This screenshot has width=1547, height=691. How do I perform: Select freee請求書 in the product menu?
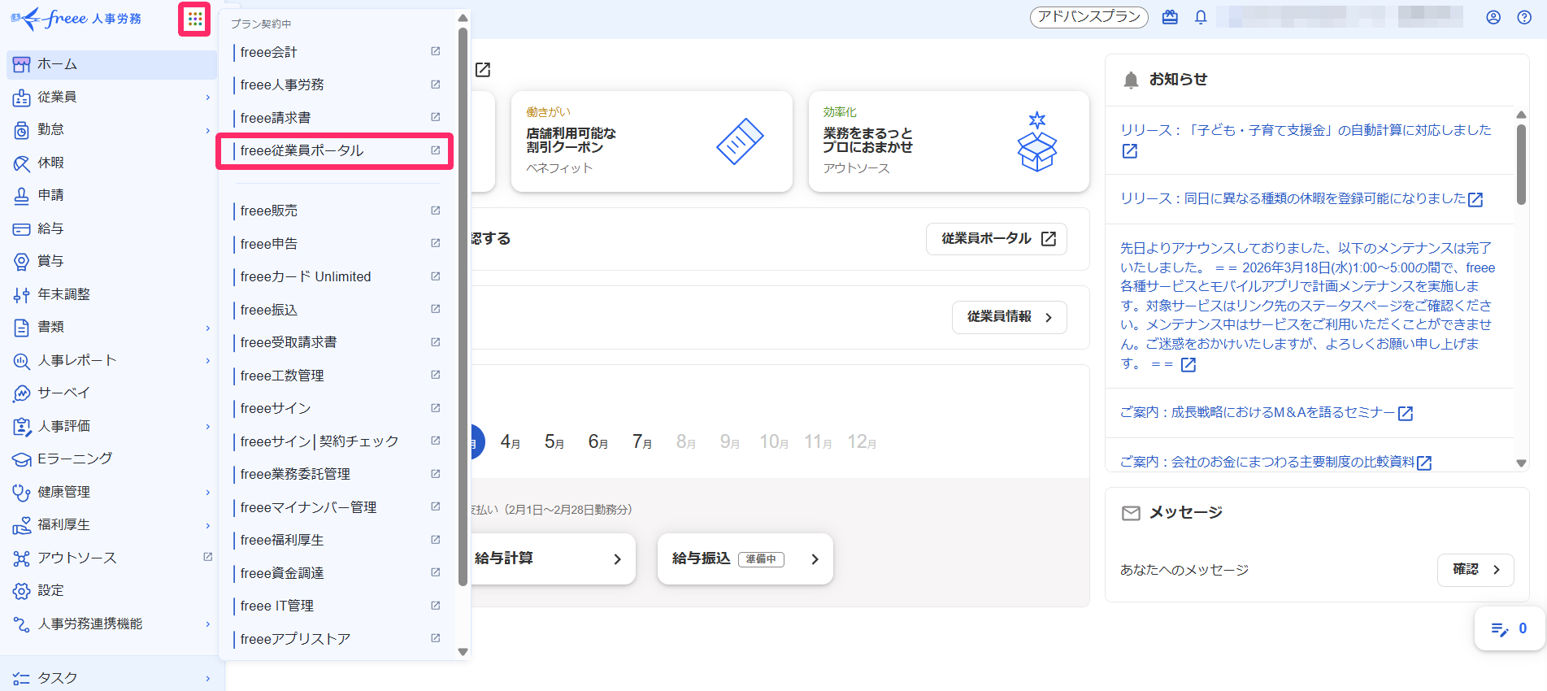pyautogui.click(x=337, y=118)
